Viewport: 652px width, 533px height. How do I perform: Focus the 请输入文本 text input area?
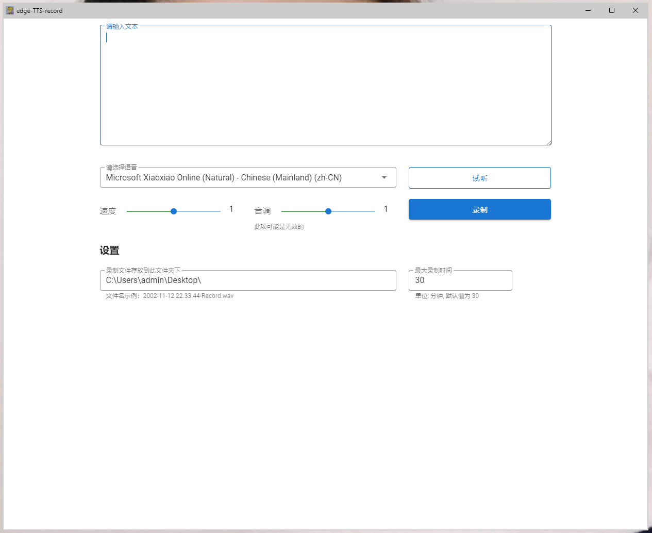click(325, 85)
